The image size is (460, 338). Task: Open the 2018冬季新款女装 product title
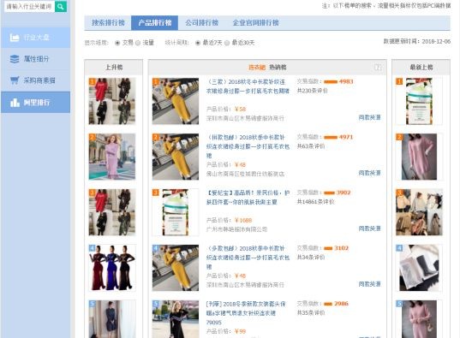(x=246, y=313)
